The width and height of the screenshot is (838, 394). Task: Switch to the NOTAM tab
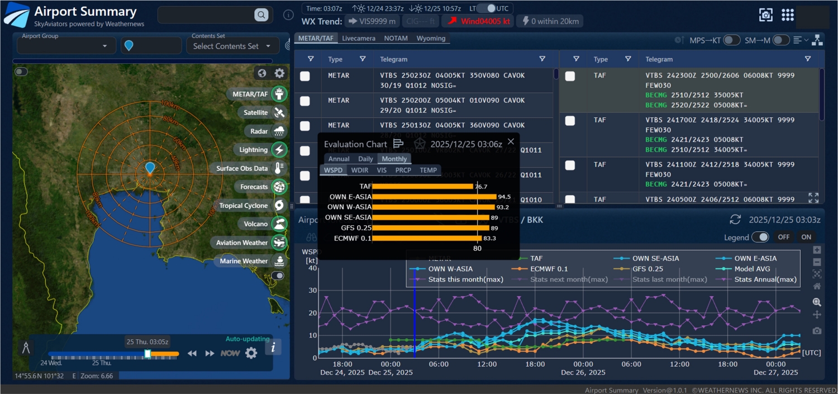point(396,39)
